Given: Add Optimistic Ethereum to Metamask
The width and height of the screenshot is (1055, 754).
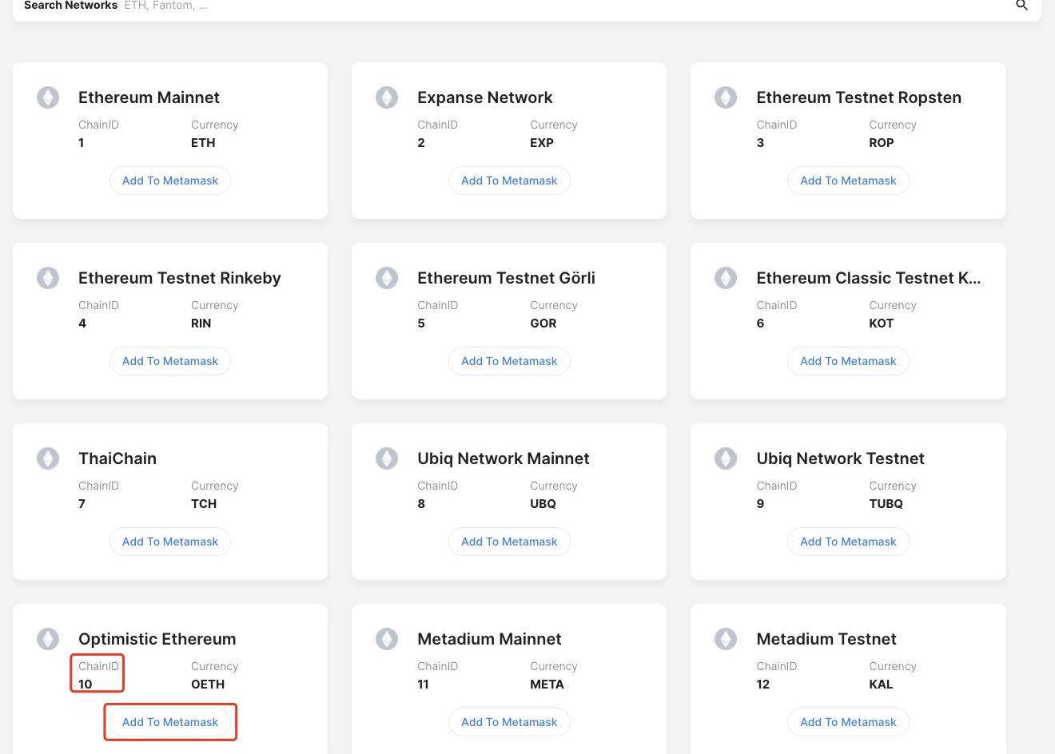Looking at the screenshot, I should 170,722.
